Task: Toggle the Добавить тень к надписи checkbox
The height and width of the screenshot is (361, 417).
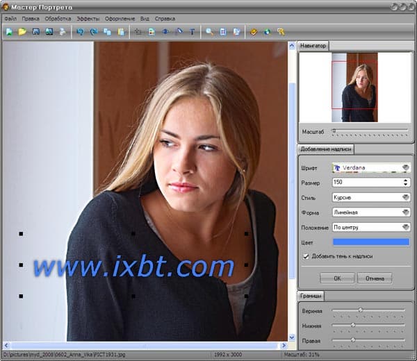Action: tap(306, 256)
